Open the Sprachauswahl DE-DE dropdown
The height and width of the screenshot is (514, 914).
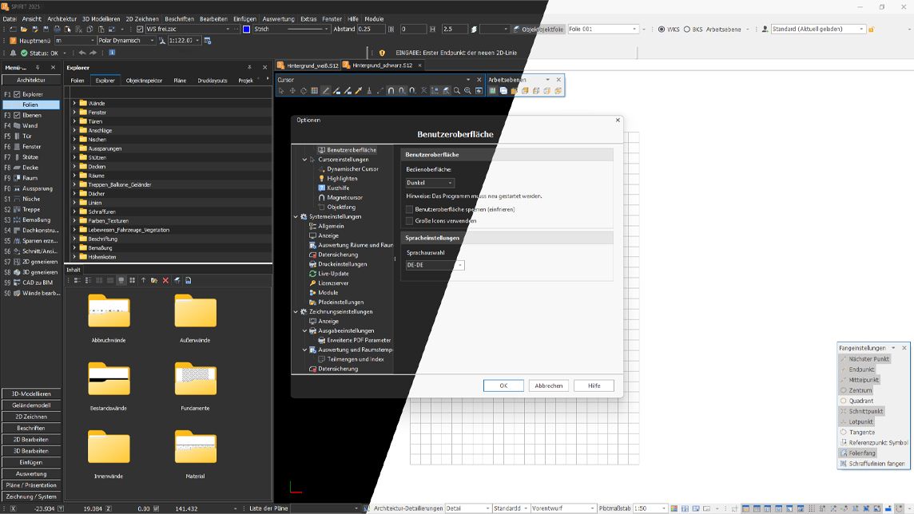click(435, 266)
